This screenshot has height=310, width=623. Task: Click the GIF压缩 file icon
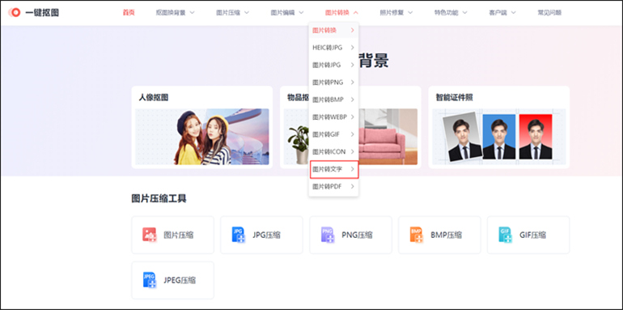click(505, 235)
